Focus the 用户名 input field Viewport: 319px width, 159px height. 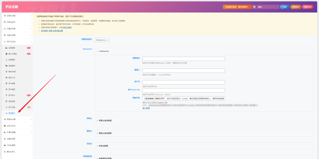183,82
